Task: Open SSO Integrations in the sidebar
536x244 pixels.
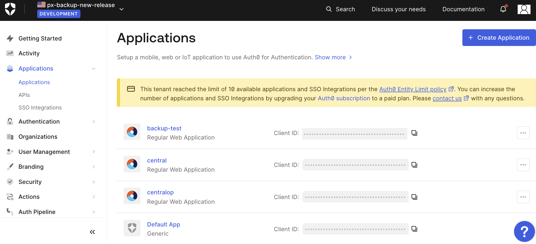Action: click(40, 108)
